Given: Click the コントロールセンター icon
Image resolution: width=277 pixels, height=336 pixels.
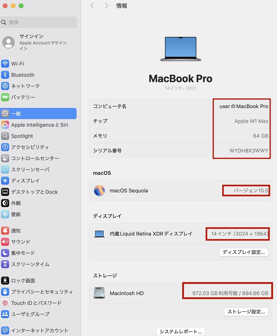Looking at the screenshot, I should (5, 158).
